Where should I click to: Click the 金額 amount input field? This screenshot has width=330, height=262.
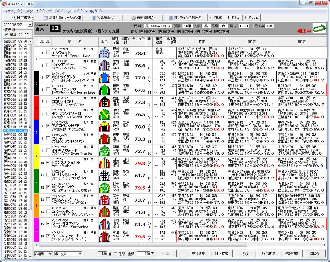pos(144,254)
